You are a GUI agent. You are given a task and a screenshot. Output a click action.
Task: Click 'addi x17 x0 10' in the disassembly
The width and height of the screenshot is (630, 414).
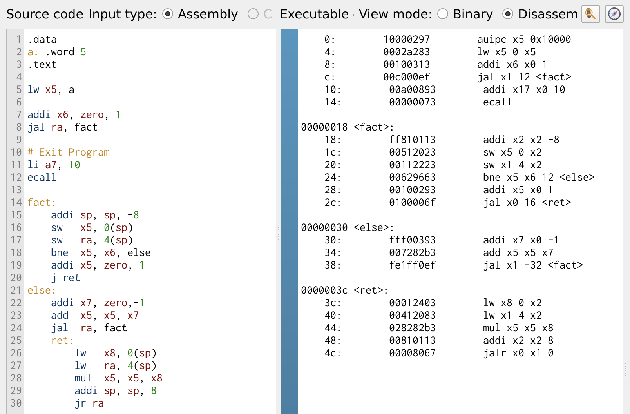point(524,89)
